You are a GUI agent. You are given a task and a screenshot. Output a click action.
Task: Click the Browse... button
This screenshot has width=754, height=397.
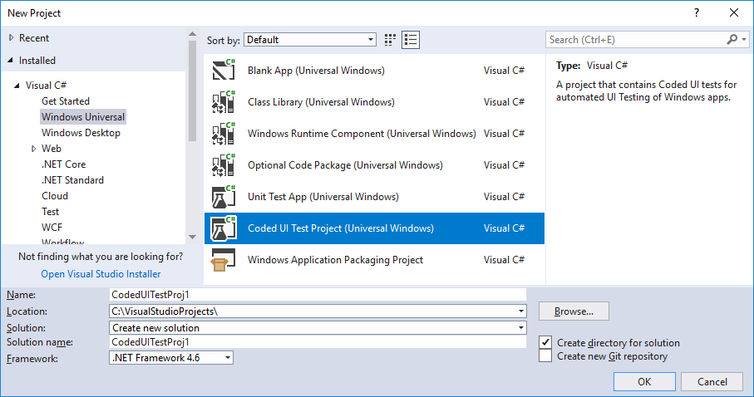click(574, 311)
